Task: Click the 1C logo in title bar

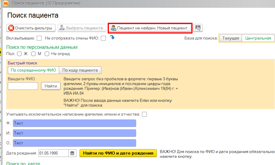Action: click(5, 3)
